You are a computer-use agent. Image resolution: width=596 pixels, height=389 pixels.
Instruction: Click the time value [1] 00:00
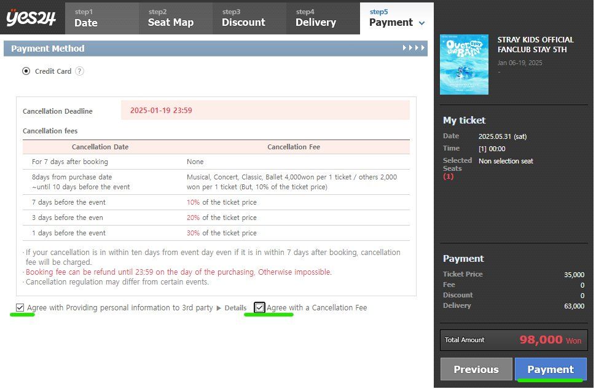492,149
